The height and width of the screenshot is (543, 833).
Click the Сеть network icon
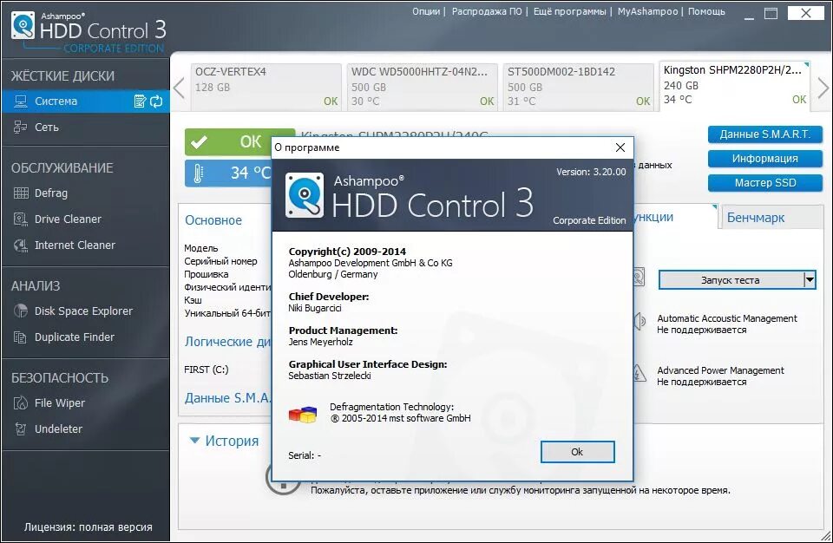coord(20,127)
